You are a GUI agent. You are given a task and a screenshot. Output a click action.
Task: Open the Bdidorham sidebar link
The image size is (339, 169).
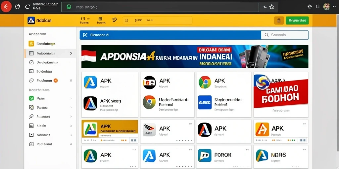(45, 71)
